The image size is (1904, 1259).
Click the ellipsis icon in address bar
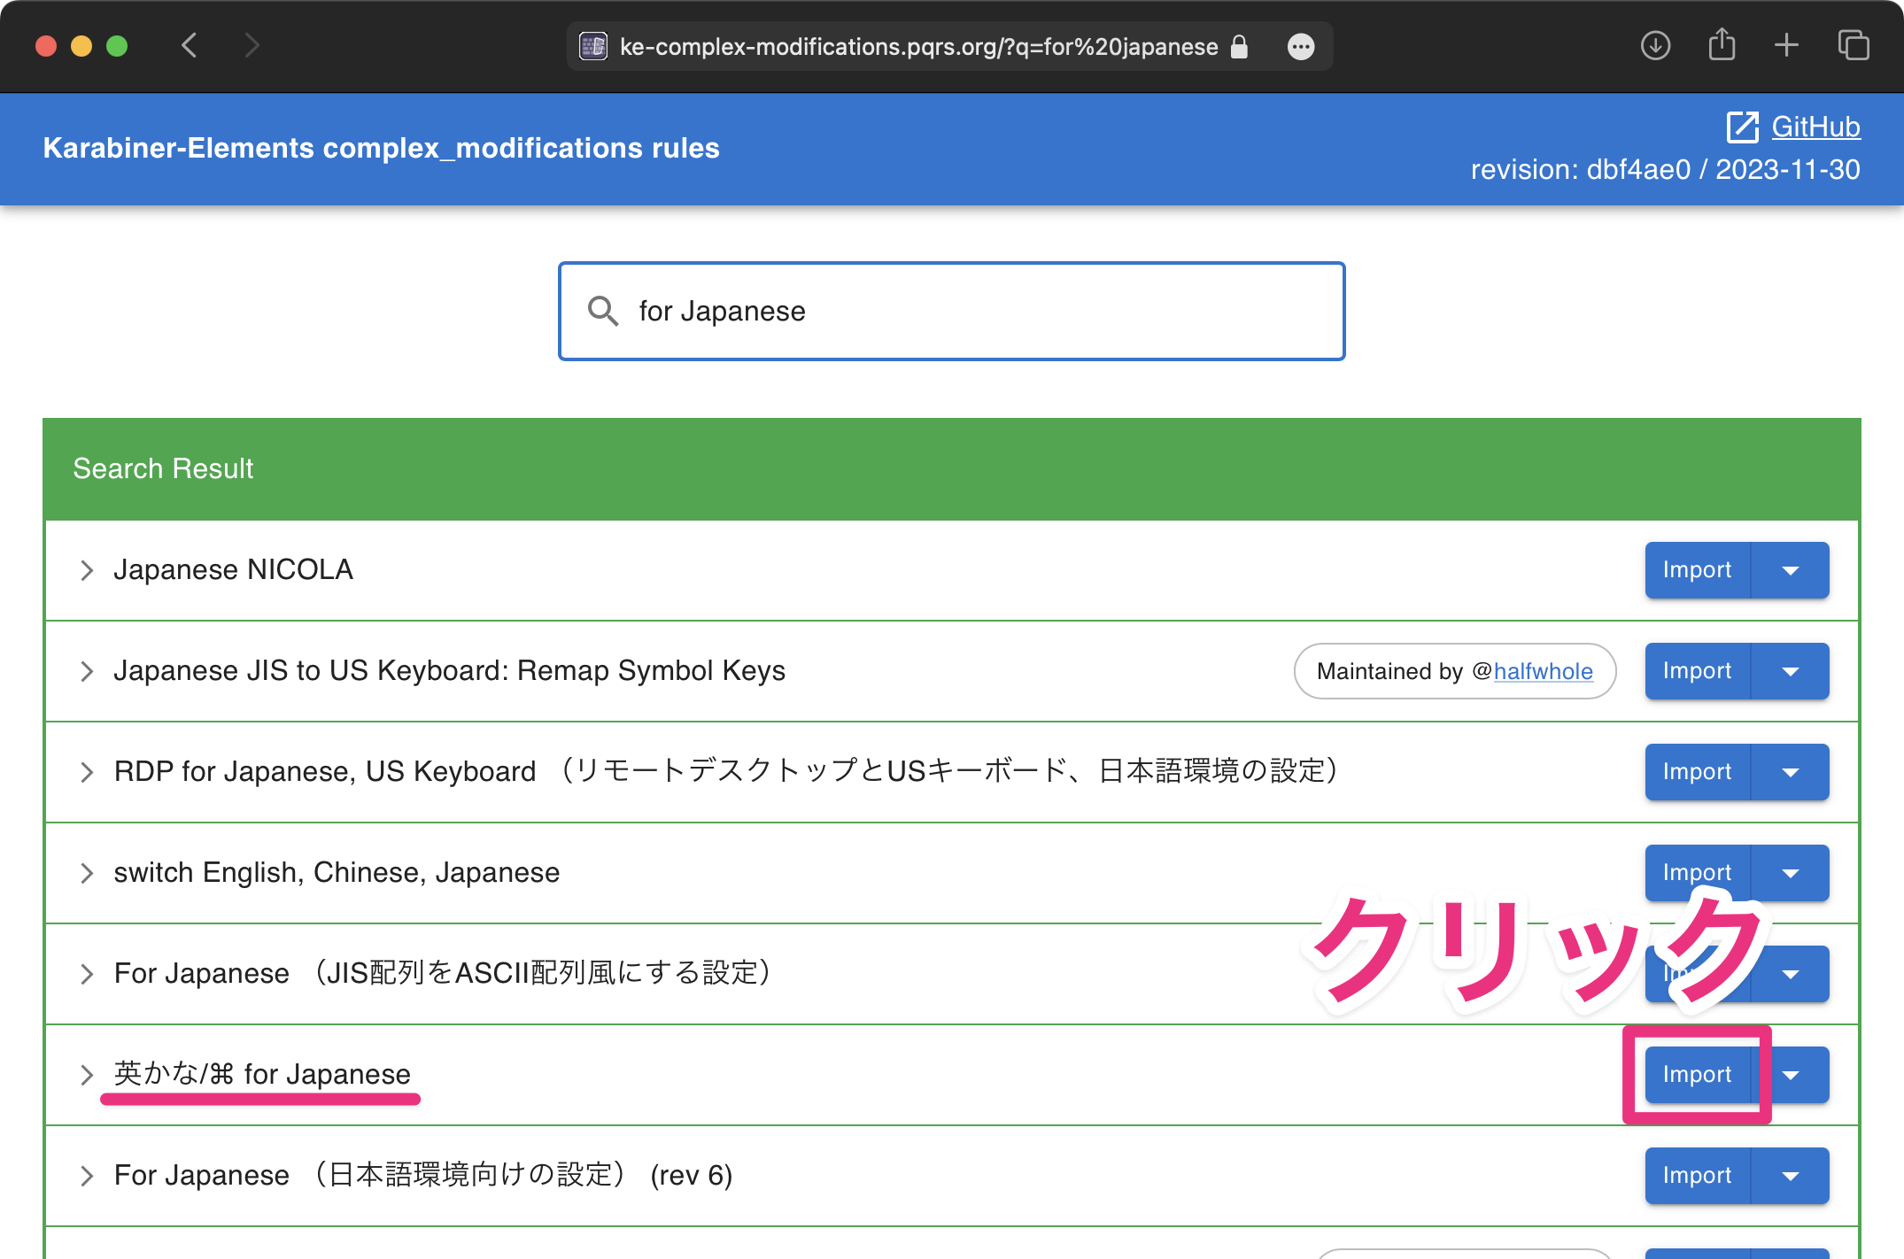pos(1300,46)
